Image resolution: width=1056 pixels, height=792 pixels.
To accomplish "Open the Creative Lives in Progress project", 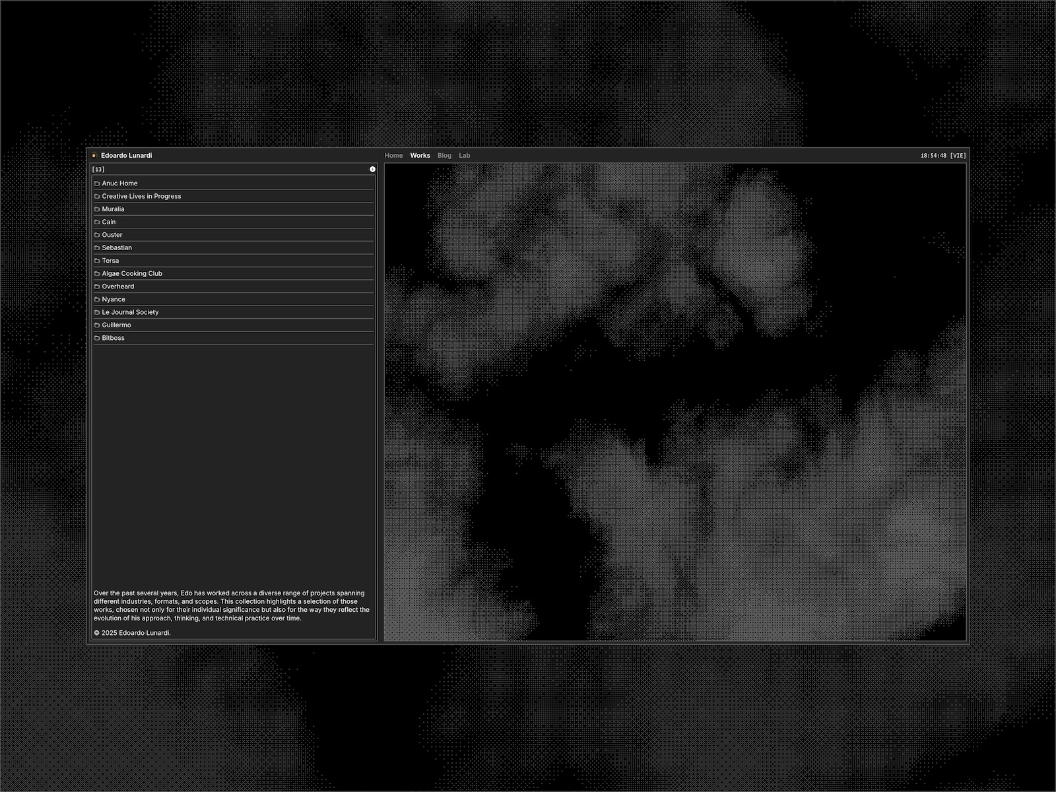I will (141, 196).
